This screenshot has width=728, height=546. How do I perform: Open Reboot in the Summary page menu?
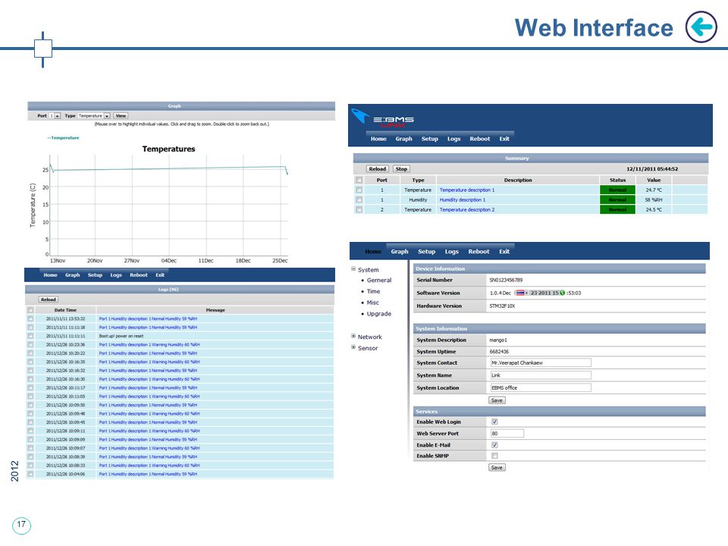point(479,139)
